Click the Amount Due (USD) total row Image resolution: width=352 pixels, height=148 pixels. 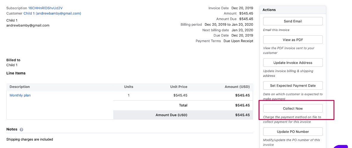point(171,115)
